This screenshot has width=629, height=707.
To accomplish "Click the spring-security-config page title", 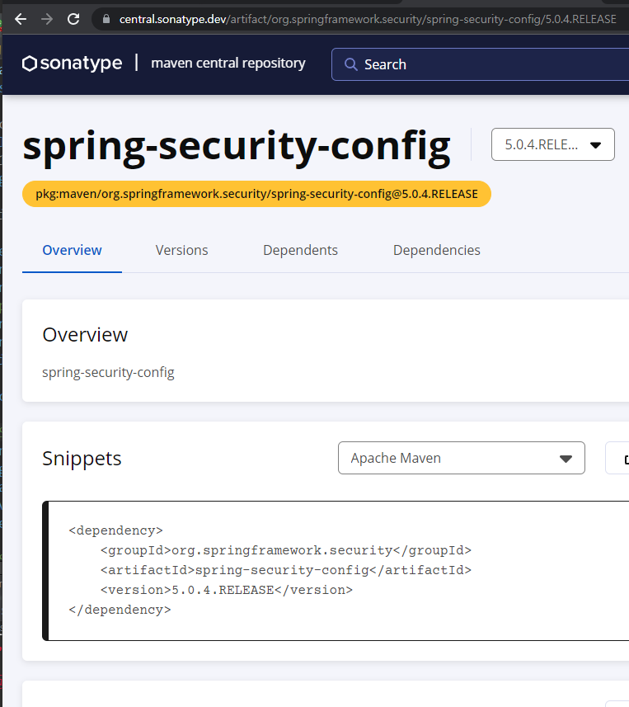I will [x=237, y=147].
